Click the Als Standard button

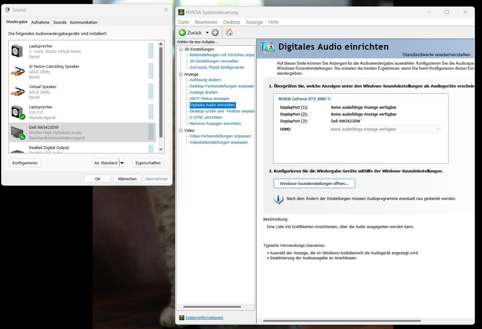106,163
